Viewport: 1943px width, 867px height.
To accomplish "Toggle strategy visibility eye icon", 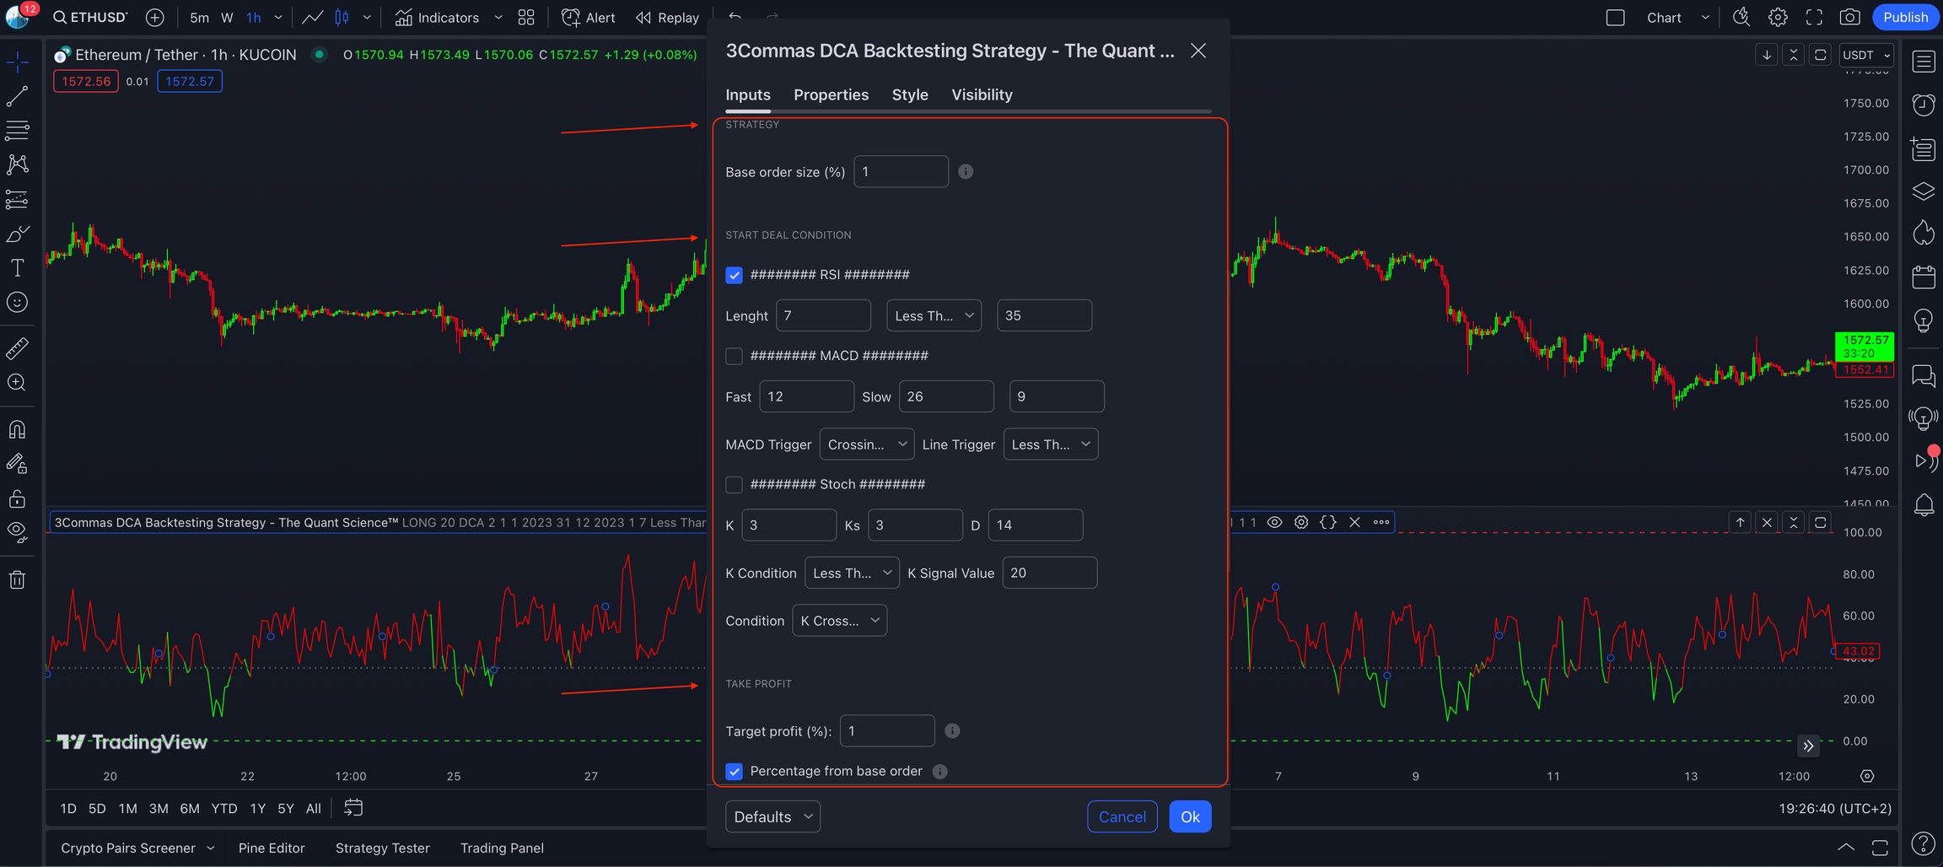I will (x=1274, y=522).
